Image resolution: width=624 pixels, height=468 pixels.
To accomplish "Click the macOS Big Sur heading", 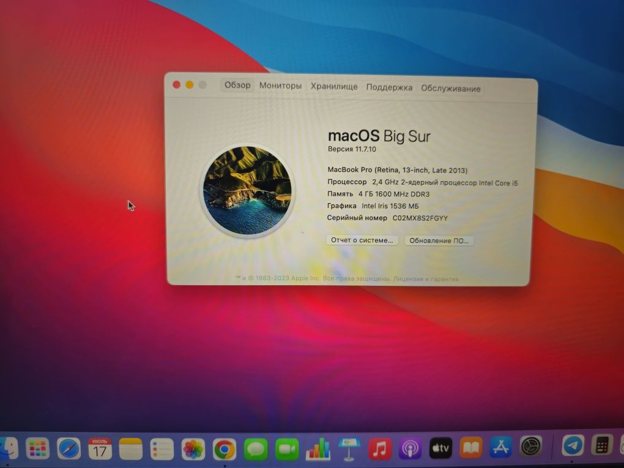I will pyautogui.click(x=379, y=136).
